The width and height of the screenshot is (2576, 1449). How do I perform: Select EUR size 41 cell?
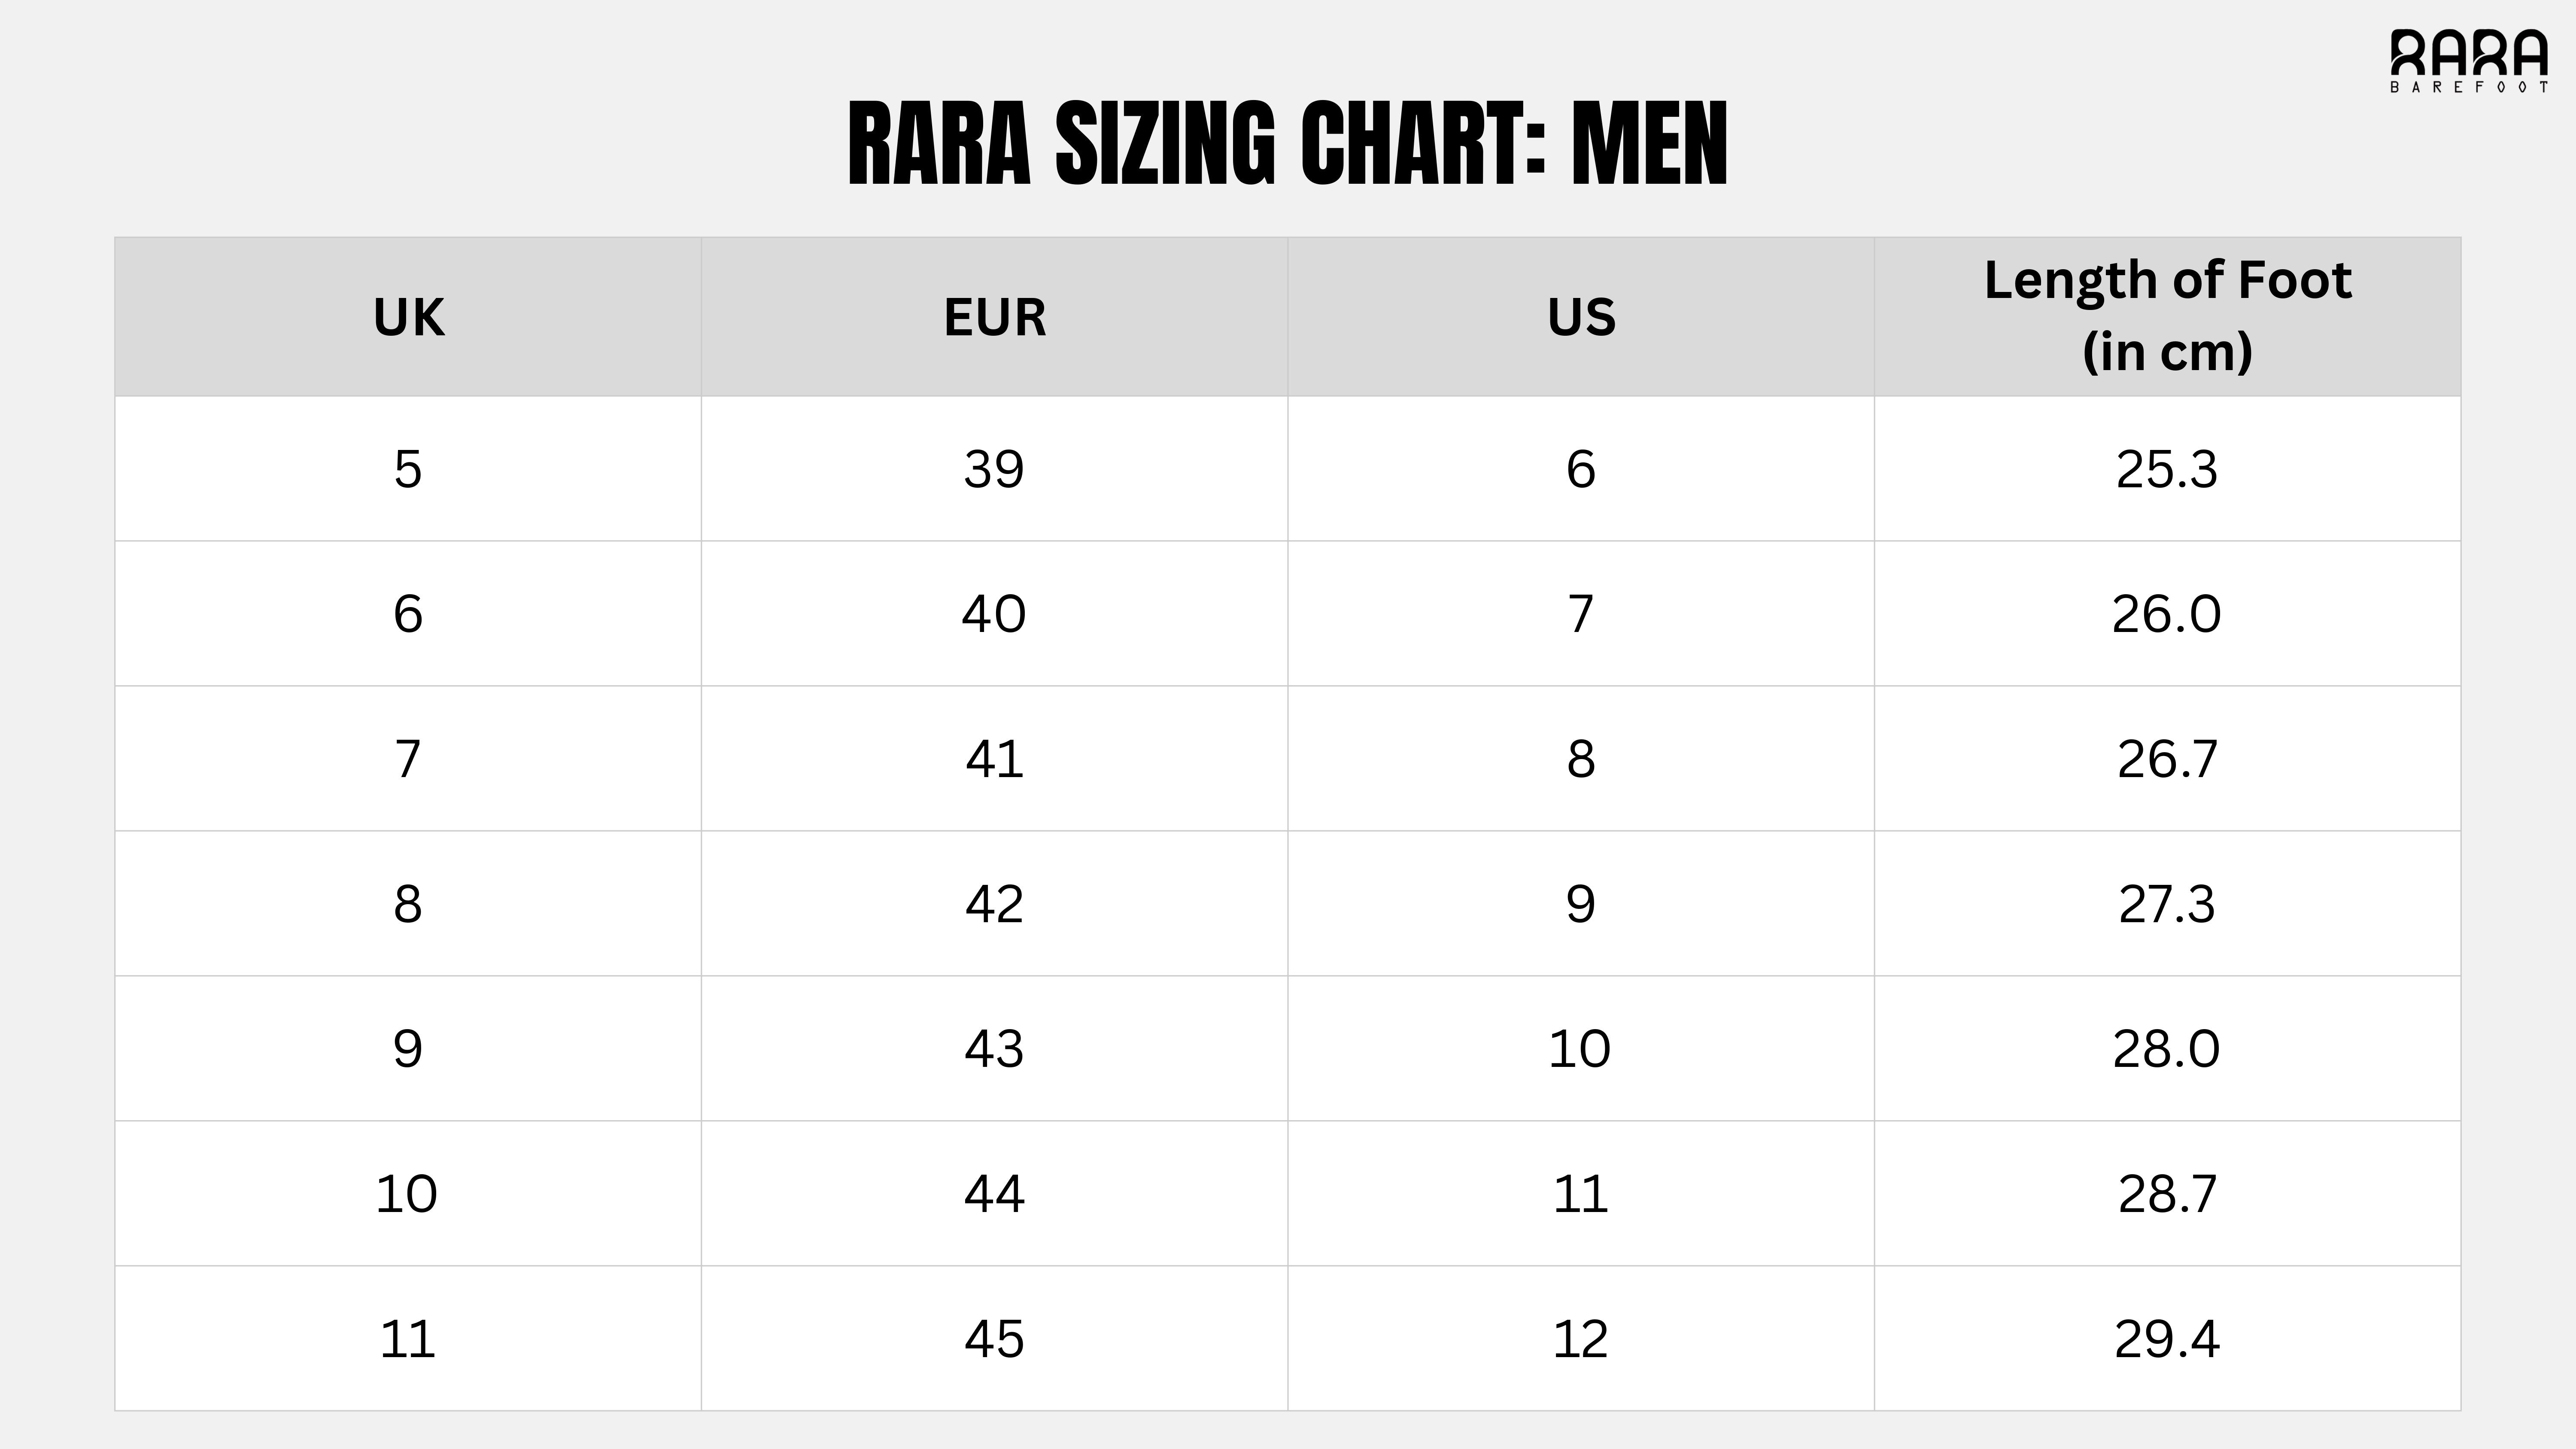click(x=994, y=759)
